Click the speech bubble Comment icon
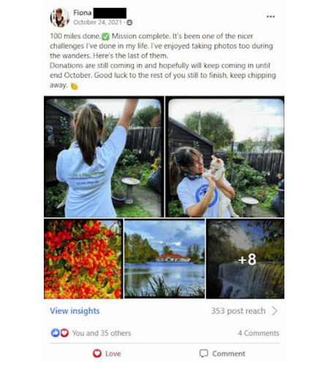This screenshot has width=329, height=365. pos(204,353)
